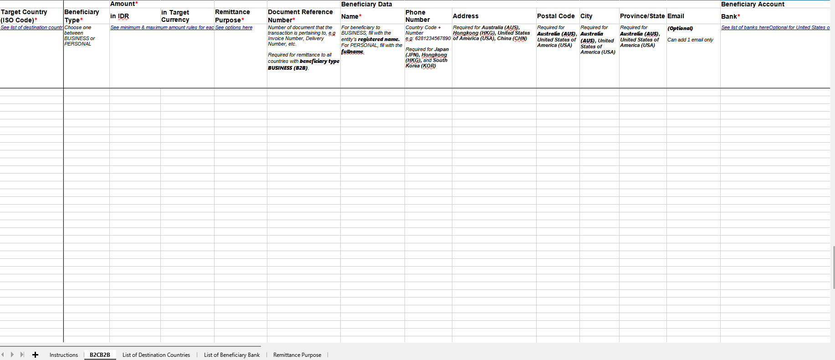Screen dimensions: 835x360
Task: Select the B2CB2B sheet tab
Action: click(x=100, y=355)
